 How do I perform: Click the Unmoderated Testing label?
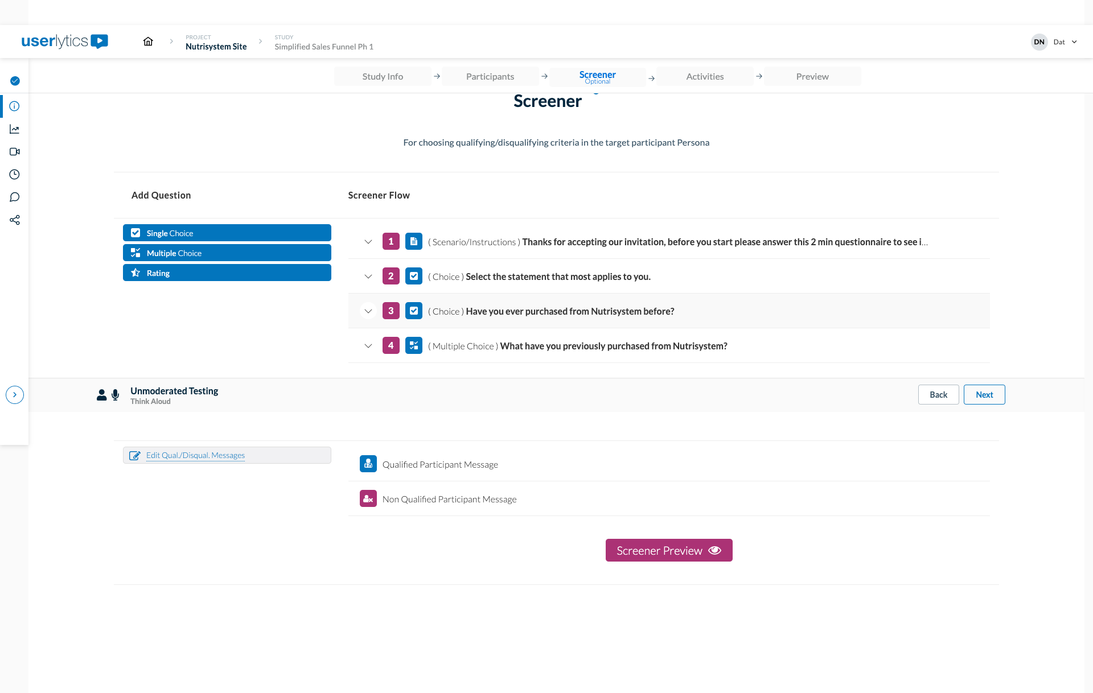tap(174, 391)
